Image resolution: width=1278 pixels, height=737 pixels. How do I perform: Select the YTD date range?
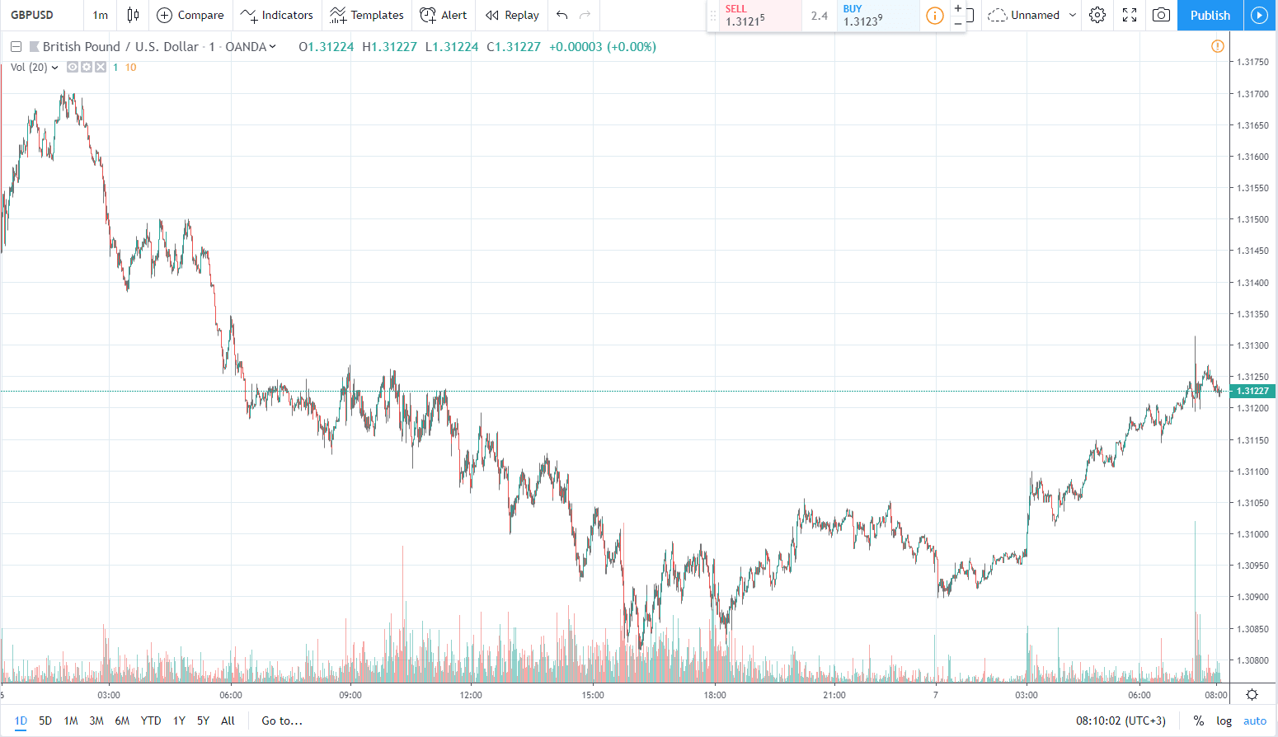(151, 721)
